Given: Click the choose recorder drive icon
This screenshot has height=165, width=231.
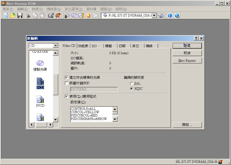Looking at the screenshot, I should 161,15.
